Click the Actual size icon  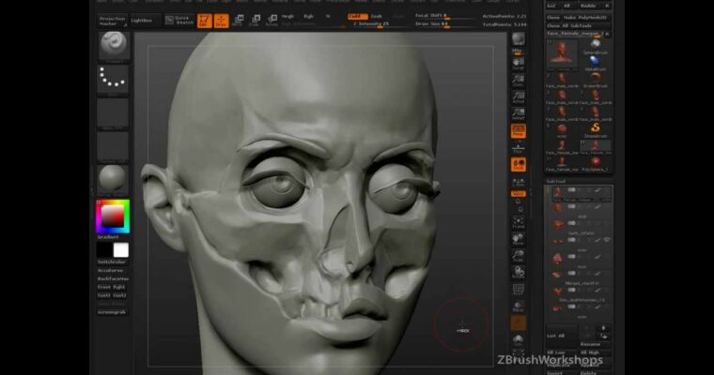tap(519, 97)
